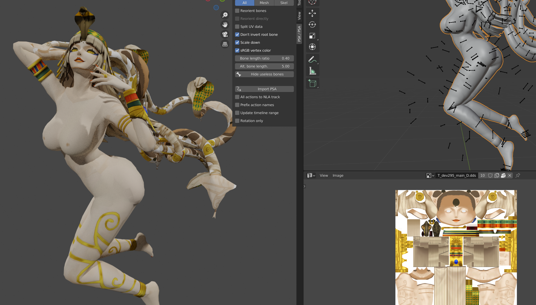Open the image editor type dropdown
The image size is (536, 305).
click(311, 176)
